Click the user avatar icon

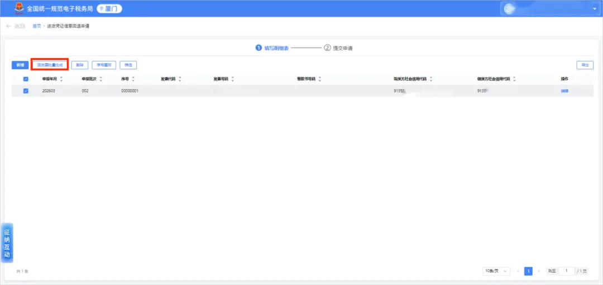(509, 9)
